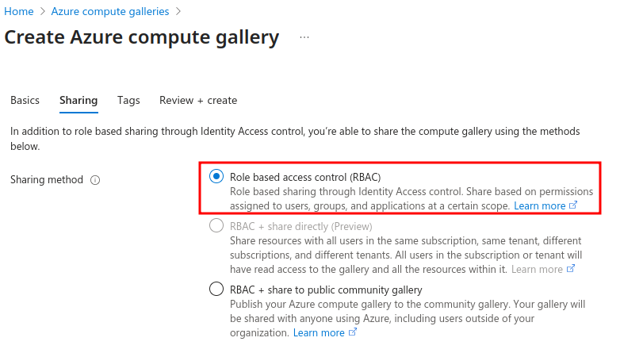This screenshot has width=620, height=353.
Task: Choose RBAC + share to public community gallery
Action: coord(216,290)
